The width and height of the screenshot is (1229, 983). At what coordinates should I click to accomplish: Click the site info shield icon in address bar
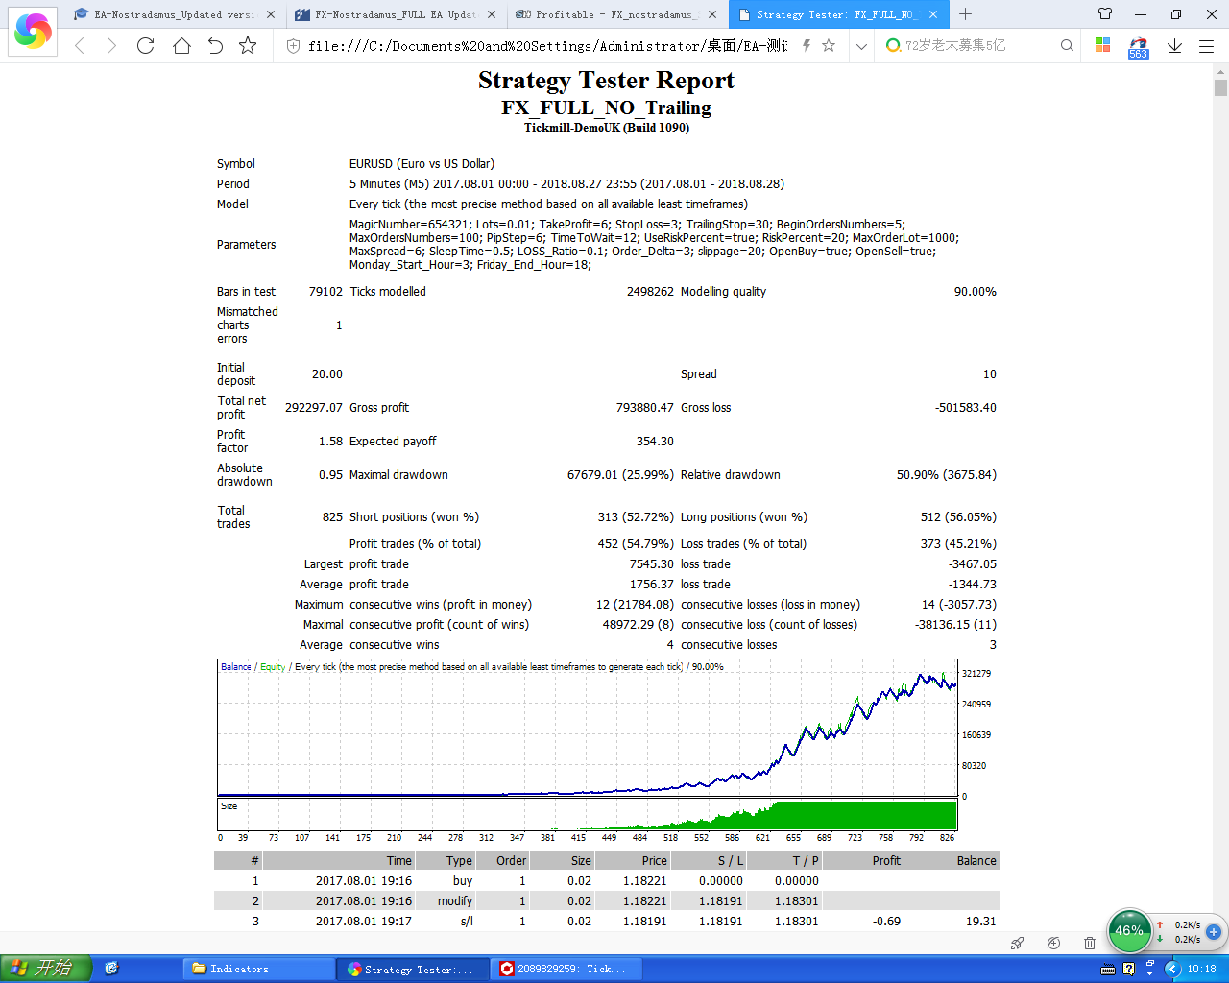pyautogui.click(x=293, y=45)
